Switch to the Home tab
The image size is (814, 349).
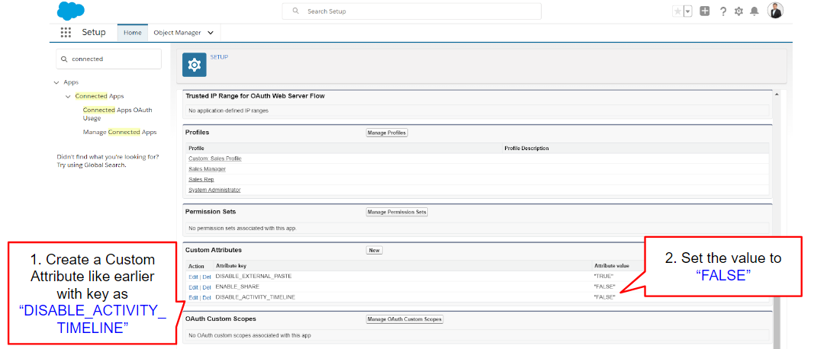coord(133,33)
